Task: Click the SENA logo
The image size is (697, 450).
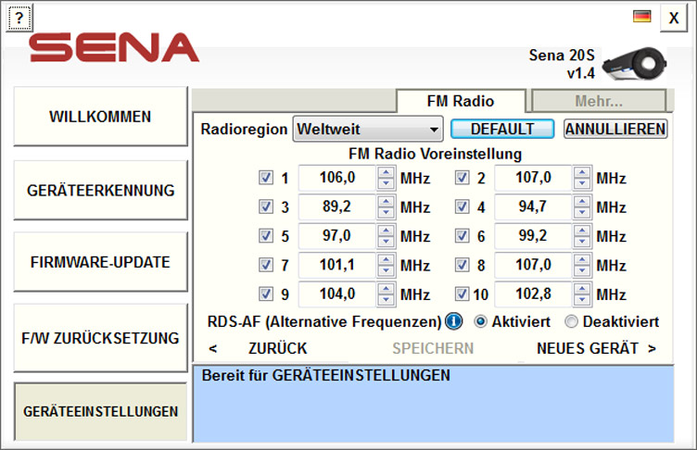Action: click(114, 47)
